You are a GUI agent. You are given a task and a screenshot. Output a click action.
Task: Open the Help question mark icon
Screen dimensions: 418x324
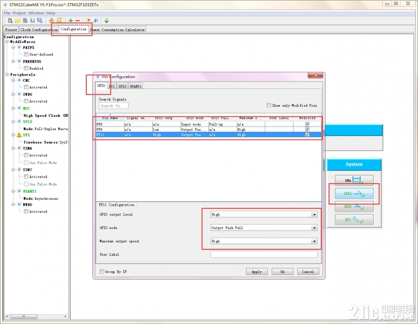pos(88,21)
